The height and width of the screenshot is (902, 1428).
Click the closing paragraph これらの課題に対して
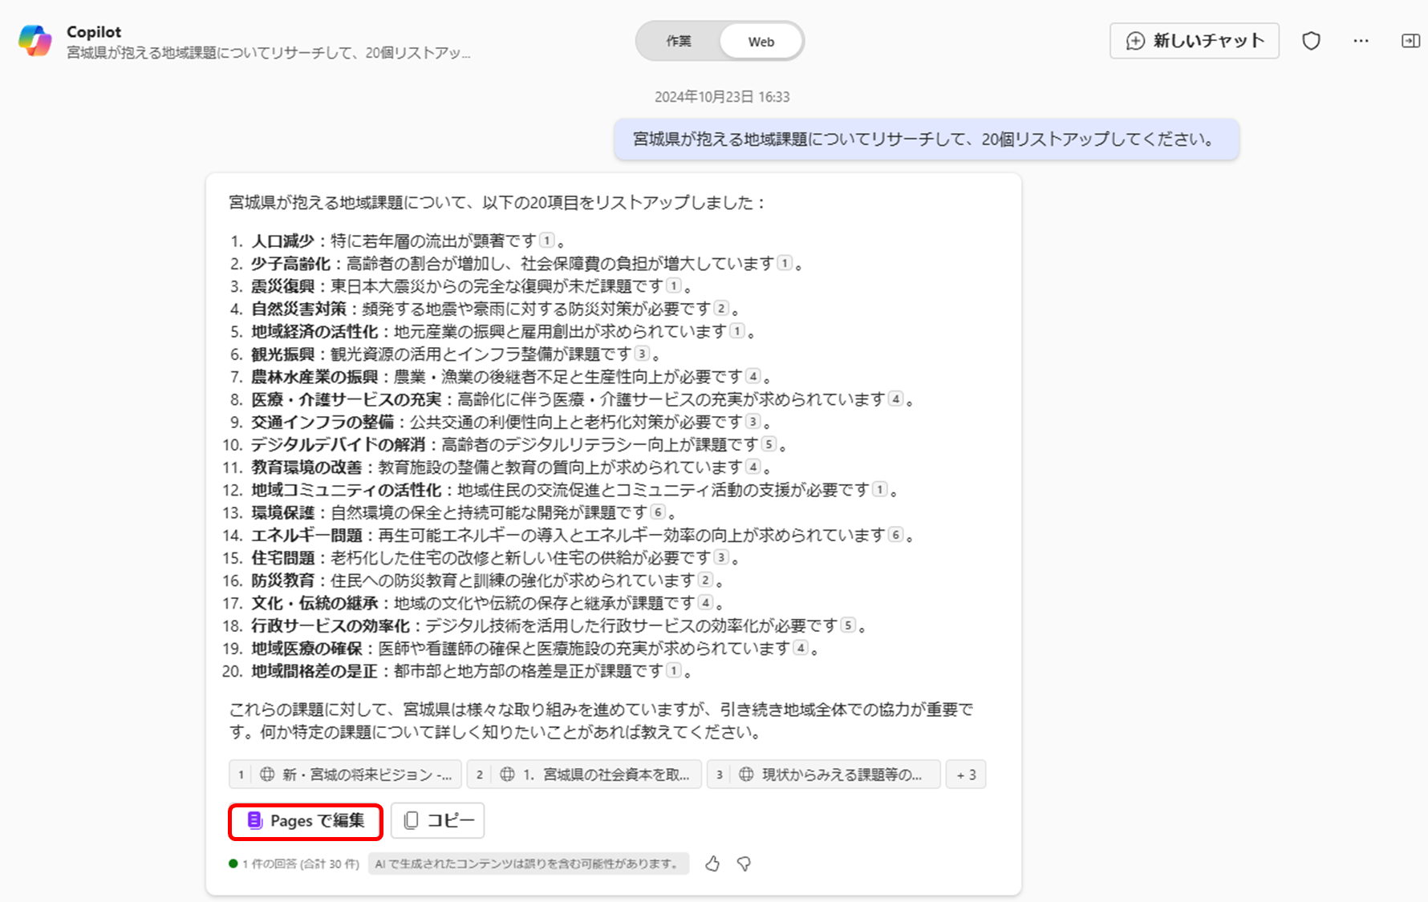602,721
